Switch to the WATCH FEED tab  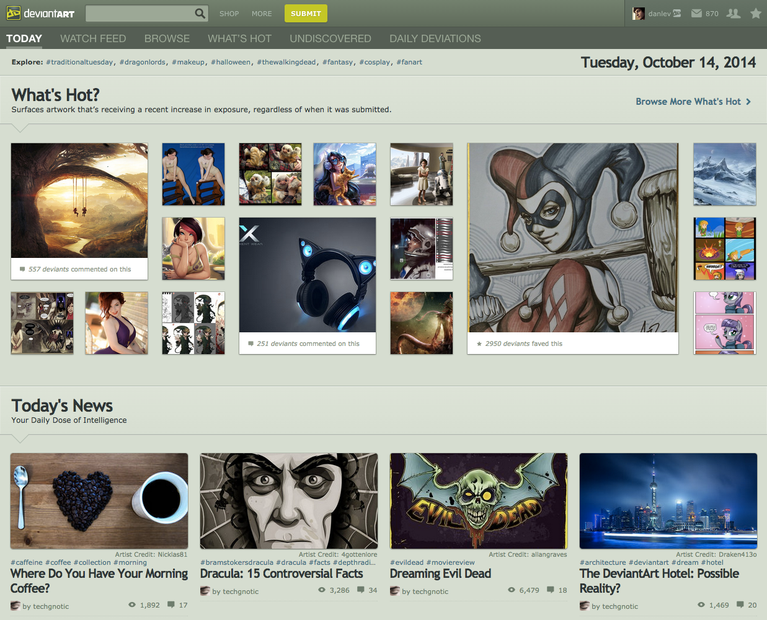(93, 38)
